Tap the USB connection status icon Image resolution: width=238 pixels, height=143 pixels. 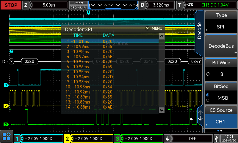pyautogui.click(x=217, y=139)
